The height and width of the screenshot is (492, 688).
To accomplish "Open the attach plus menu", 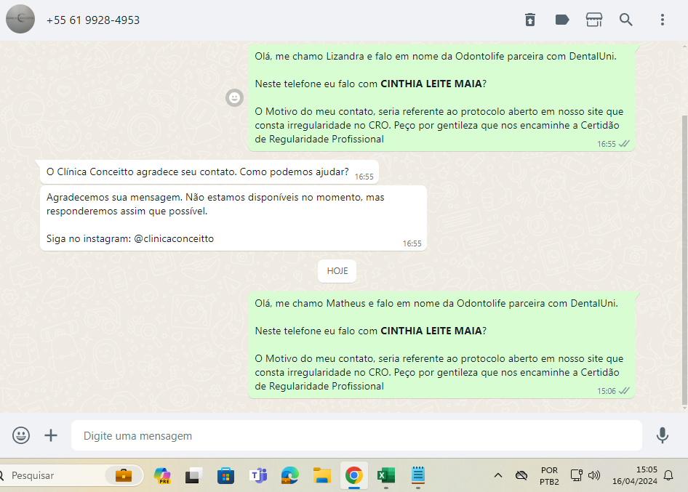I will point(51,435).
